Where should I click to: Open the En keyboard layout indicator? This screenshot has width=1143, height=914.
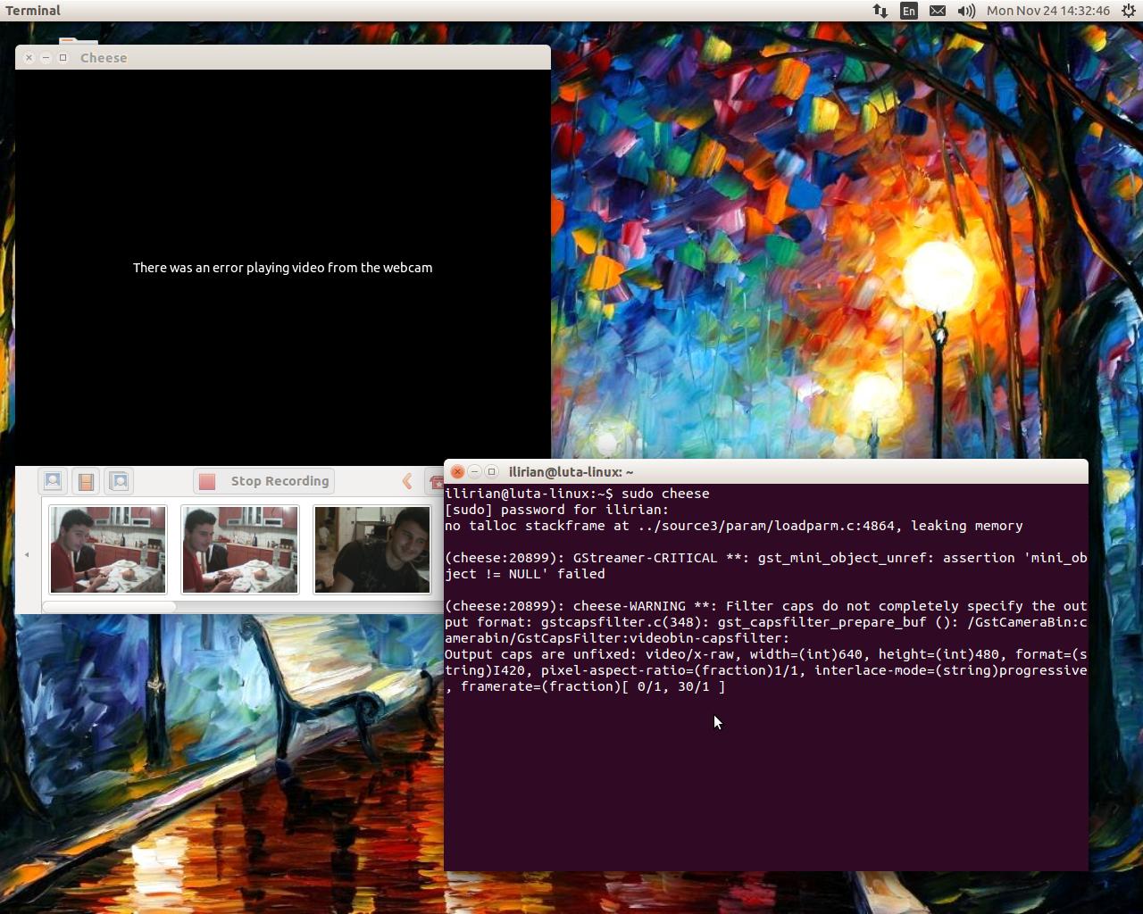pyautogui.click(x=908, y=11)
